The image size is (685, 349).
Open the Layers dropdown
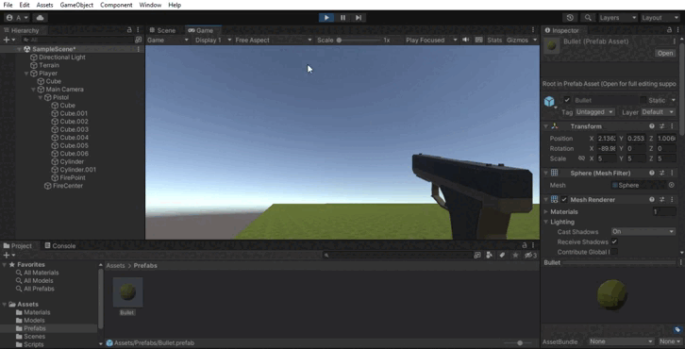pyautogui.click(x=617, y=18)
